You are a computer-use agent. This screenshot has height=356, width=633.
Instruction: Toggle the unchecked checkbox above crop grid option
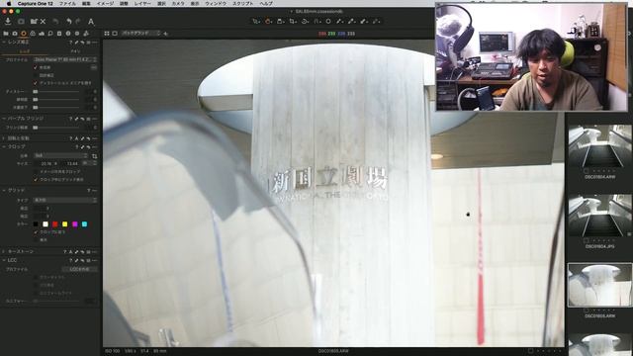(x=36, y=171)
